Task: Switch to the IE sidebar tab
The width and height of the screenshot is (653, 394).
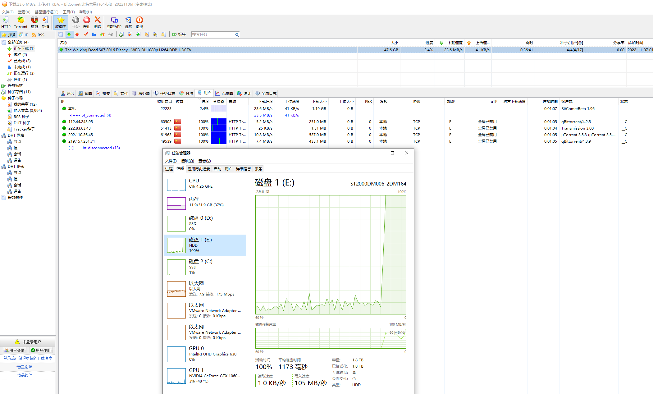Action: click(24, 35)
